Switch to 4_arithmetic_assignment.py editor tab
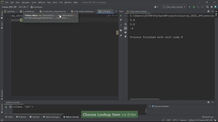 pos(54,12)
